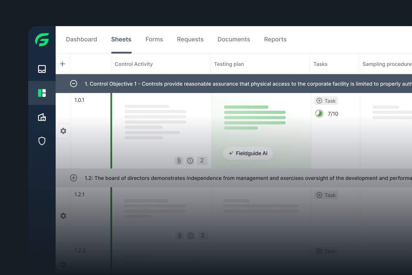Collapse the Control Objective 1 section
The image size is (412, 275).
click(x=73, y=84)
